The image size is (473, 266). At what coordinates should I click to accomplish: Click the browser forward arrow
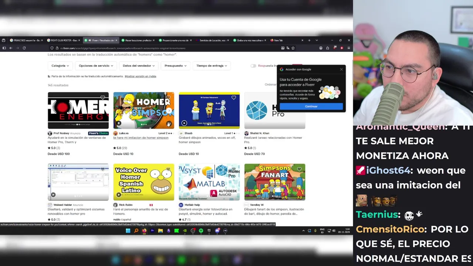pos(17,48)
